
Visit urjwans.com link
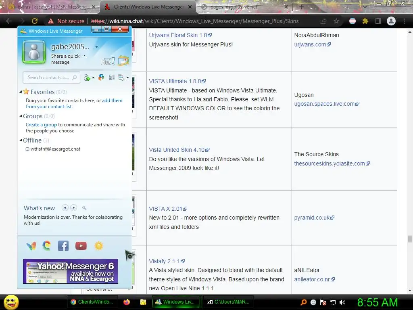313,44
